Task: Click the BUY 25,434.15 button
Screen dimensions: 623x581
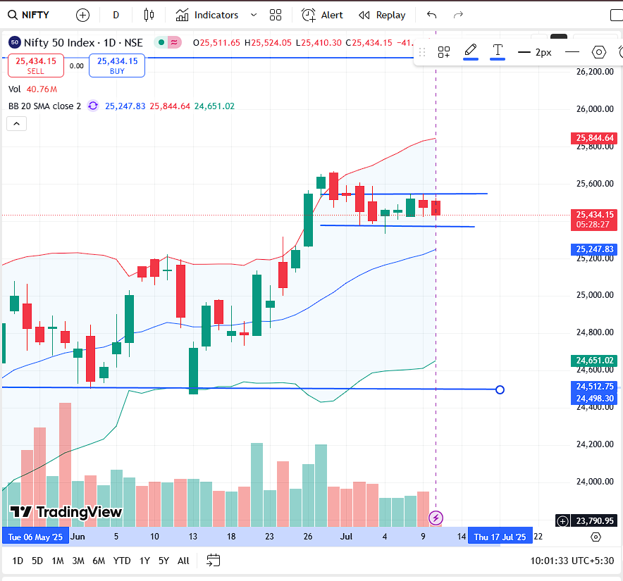Action: coord(117,65)
